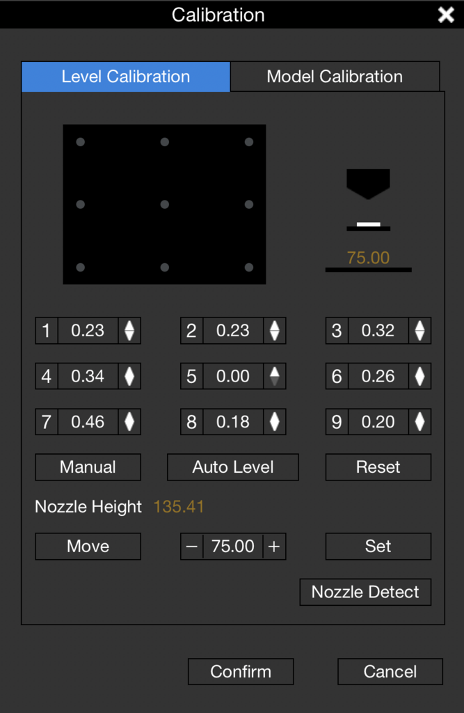The width and height of the screenshot is (464, 713).
Task: Click the Manual leveling button
Action: pos(88,467)
